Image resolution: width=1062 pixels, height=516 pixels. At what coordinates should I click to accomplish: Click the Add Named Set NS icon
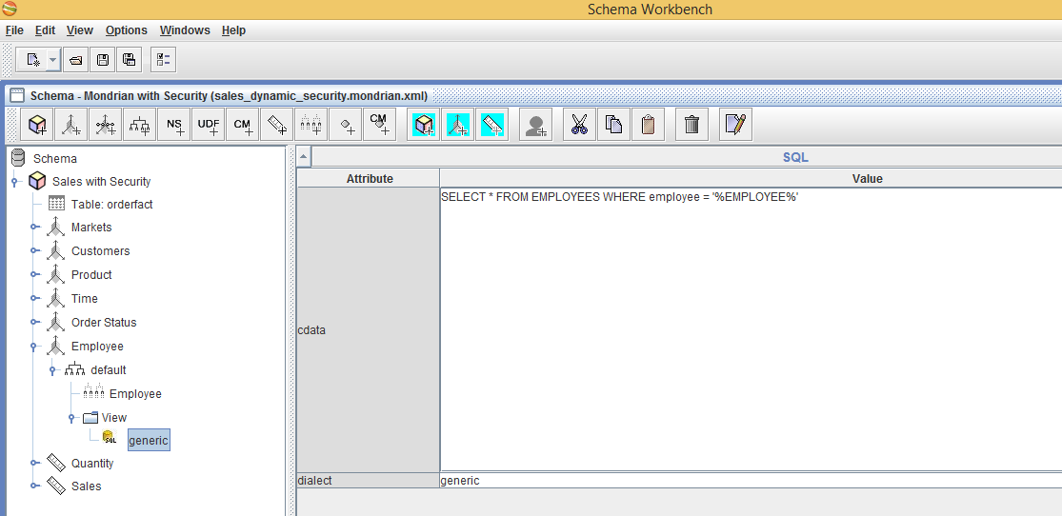pyautogui.click(x=174, y=125)
